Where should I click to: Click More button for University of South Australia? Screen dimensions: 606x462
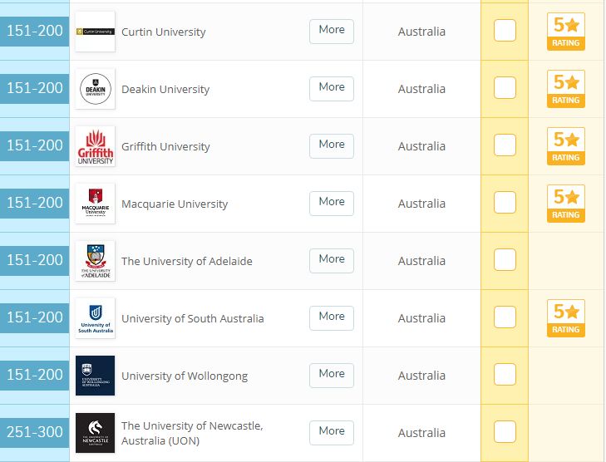coord(332,318)
